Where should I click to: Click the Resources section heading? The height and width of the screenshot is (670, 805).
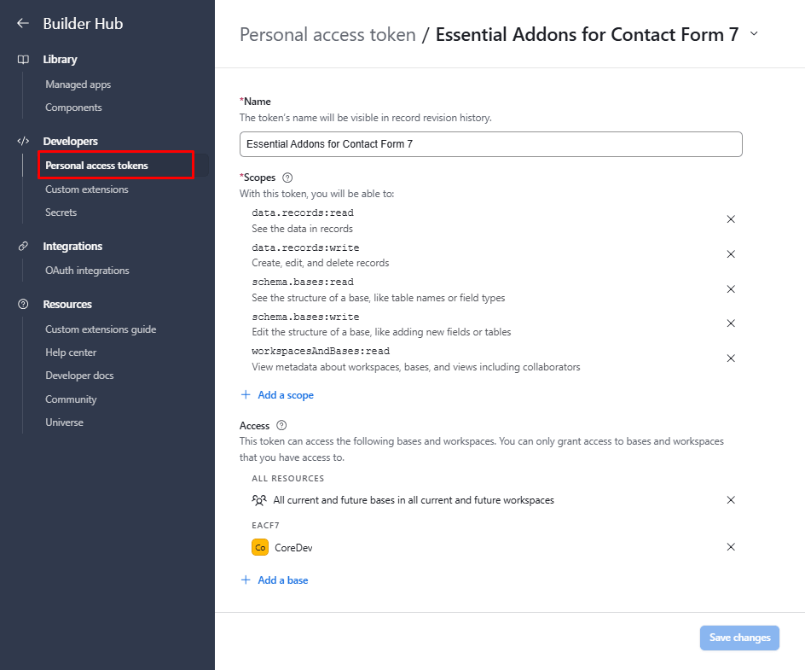67,304
